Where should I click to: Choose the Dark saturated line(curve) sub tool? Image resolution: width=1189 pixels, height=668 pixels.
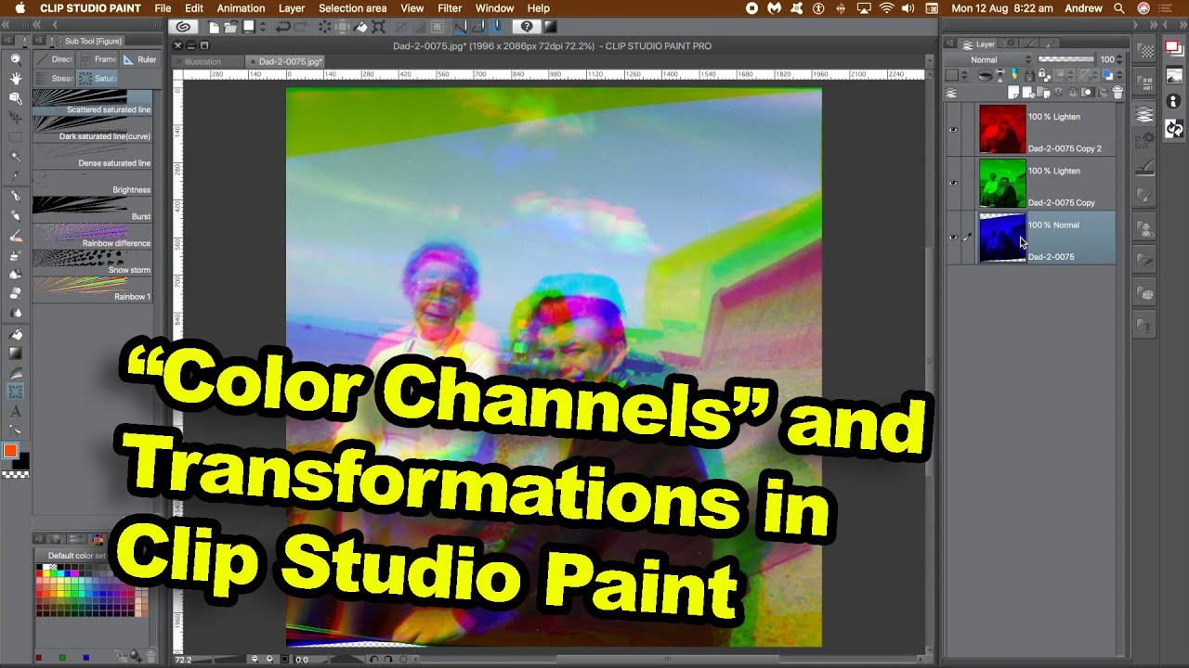tap(92, 129)
